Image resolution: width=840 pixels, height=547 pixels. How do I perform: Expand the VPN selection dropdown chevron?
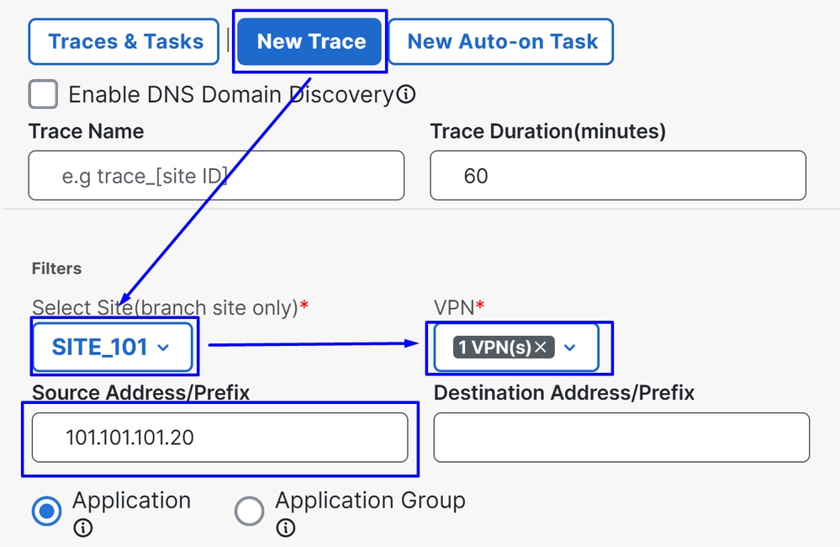[x=570, y=346]
